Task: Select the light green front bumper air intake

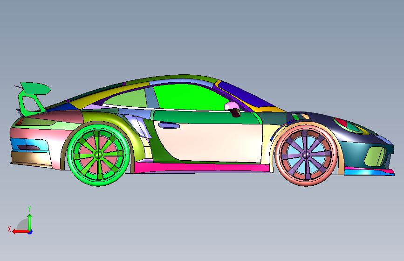Action: tap(375, 156)
